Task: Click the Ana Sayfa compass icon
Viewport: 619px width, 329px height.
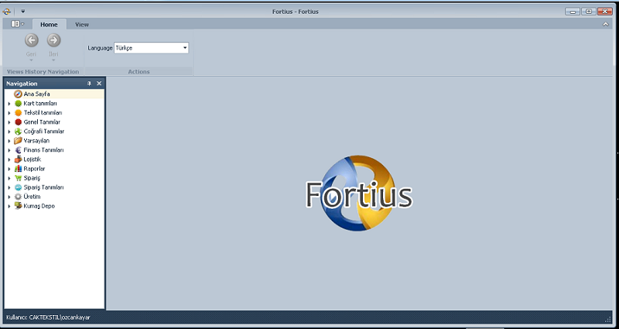Action: (x=18, y=94)
